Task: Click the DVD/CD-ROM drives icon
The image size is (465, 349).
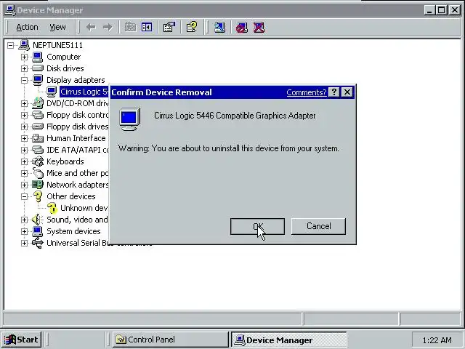Action: click(38, 103)
